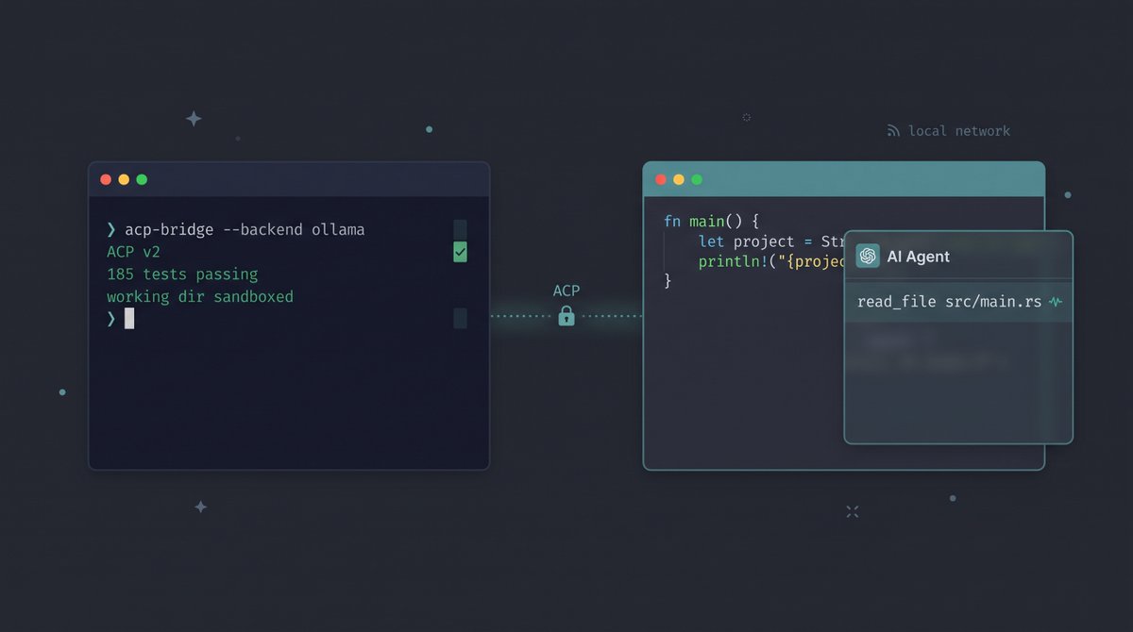This screenshot has height=632, width=1133.
Task: Click the 'local network' label
Action: coord(959,131)
